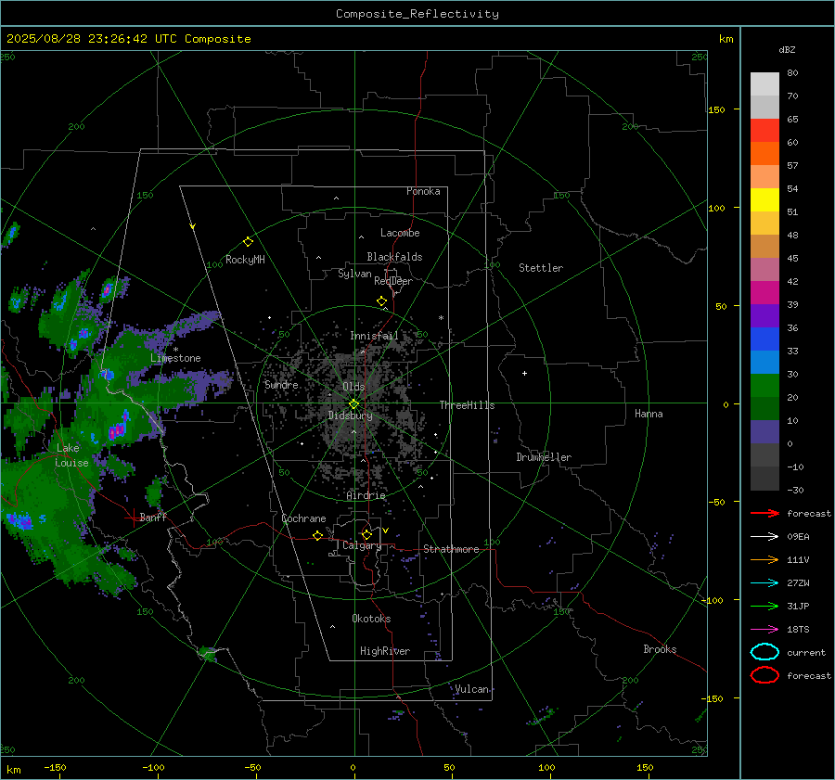835x780 pixels.
Task: Click the Lake Louise label
Action: pyautogui.click(x=71, y=455)
